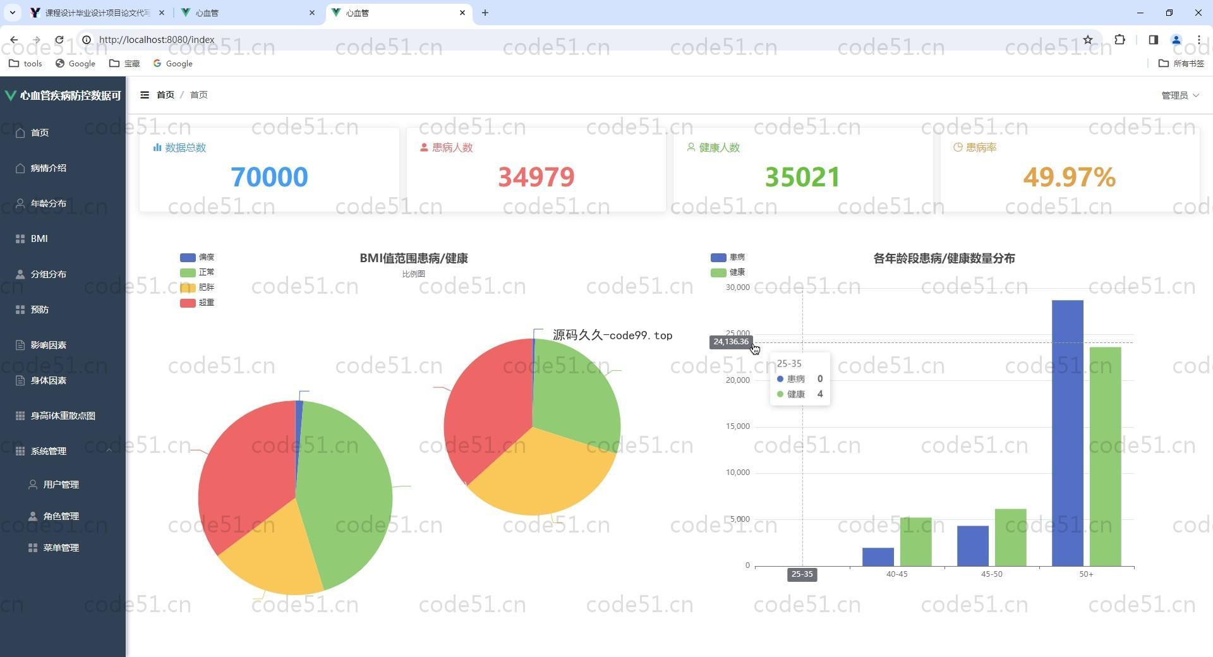
Task: Click the hamburger menu collapse icon
Action: click(x=145, y=95)
